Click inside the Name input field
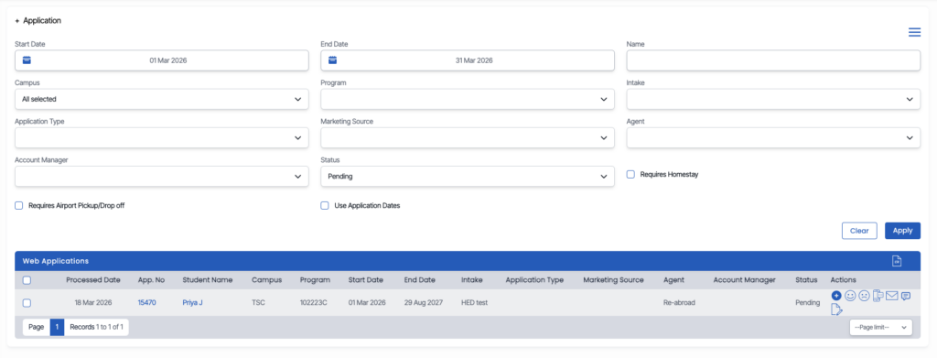This screenshot has width=937, height=358. click(x=773, y=60)
